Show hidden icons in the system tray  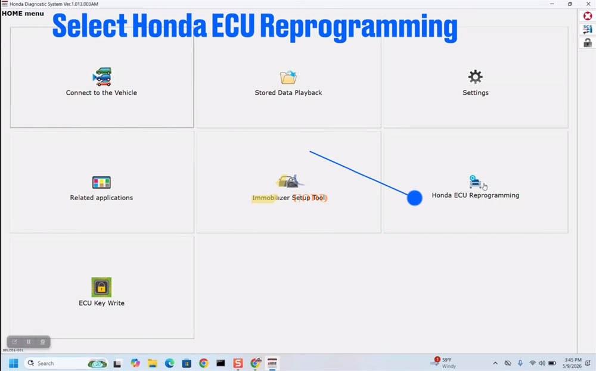pyautogui.click(x=495, y=363)
